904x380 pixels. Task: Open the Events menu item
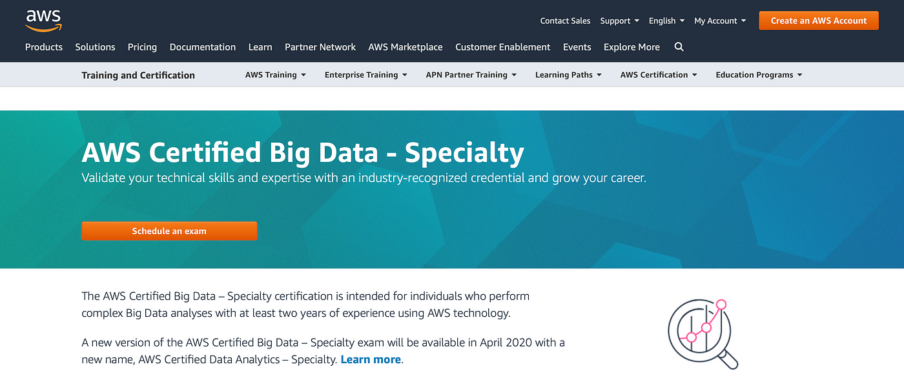(577, 47)
